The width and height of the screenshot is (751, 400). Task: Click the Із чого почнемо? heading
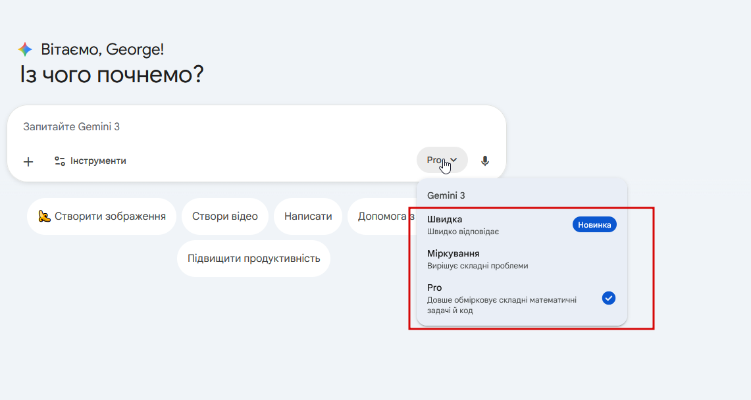pos(112,74)
